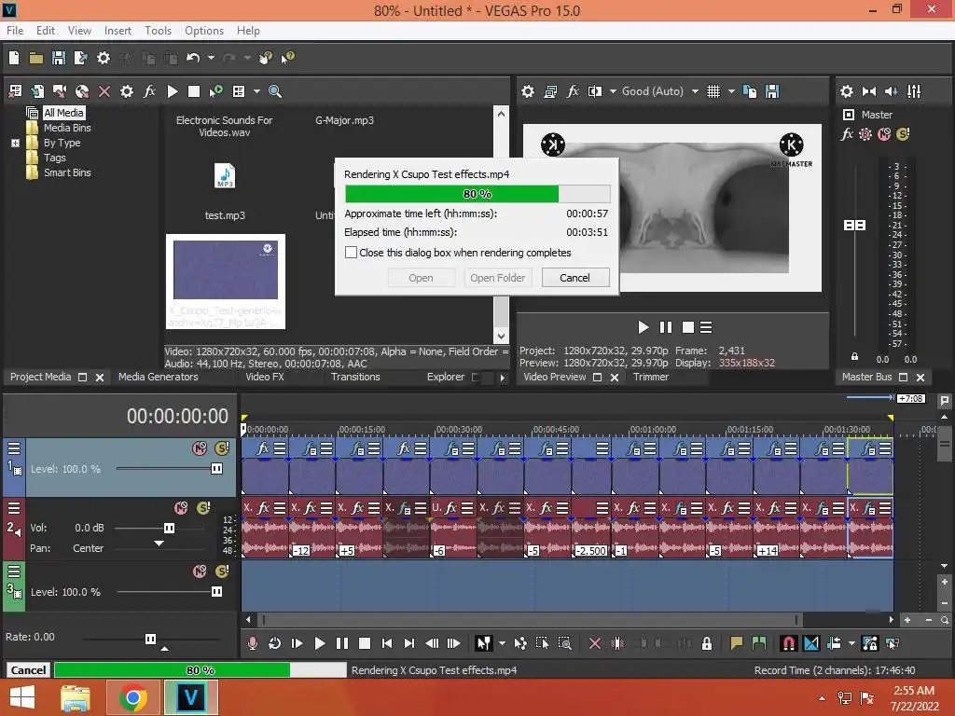Click the Save project icon

(59, 58)
